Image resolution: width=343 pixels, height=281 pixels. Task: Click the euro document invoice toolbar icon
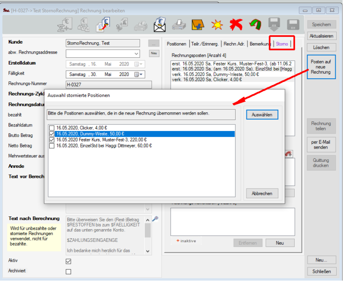(103, 24)
